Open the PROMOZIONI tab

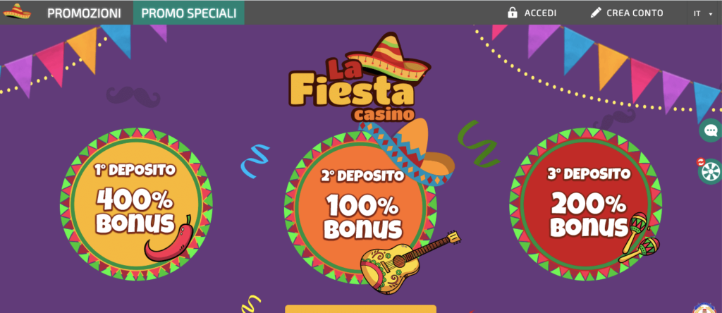(85, 13)
